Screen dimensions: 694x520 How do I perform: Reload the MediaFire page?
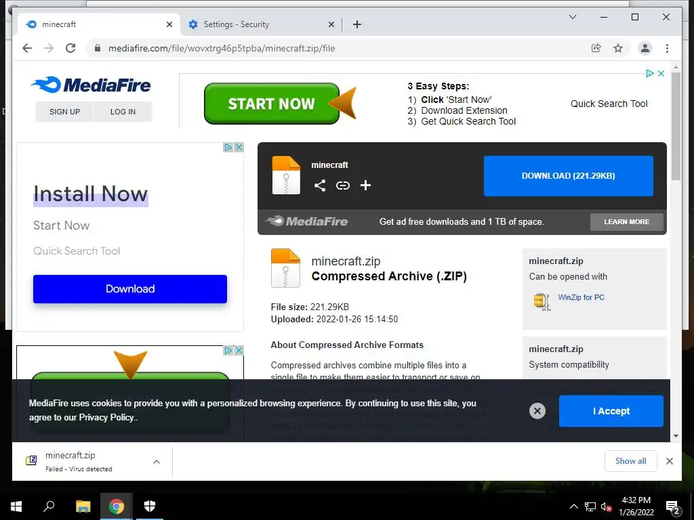[x=70, y=48]
